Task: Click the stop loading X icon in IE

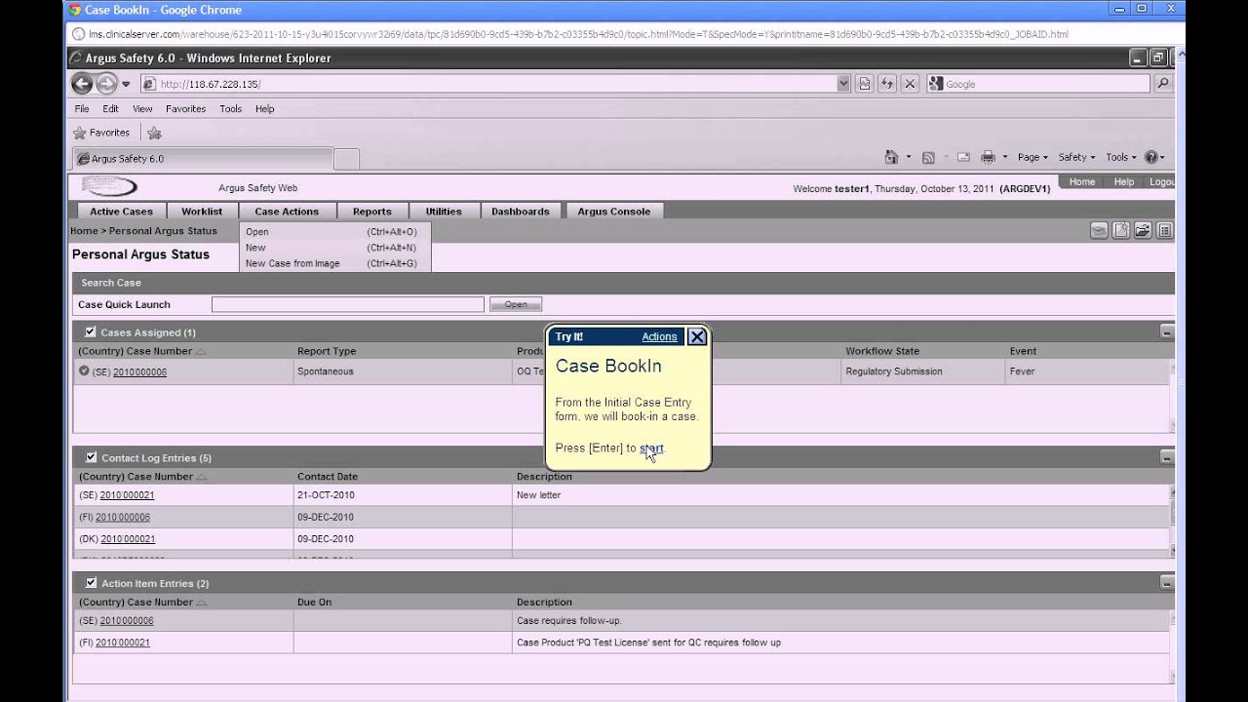Action: click(910, 84)
